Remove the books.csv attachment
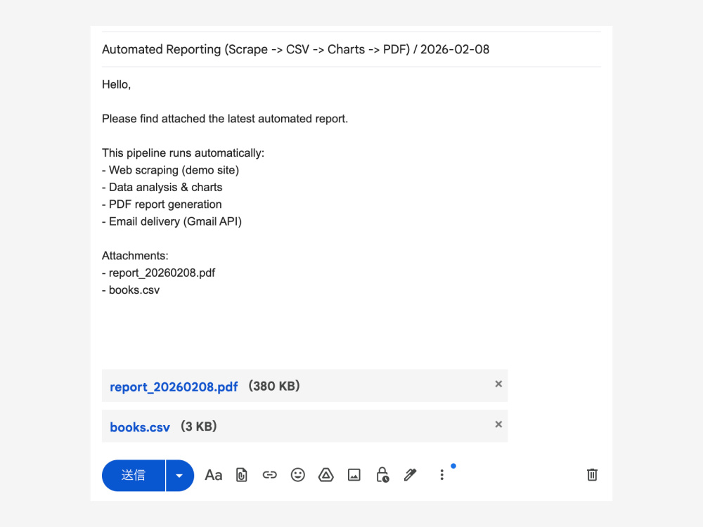This screenshot has height=527, width=703. (498, 424)
